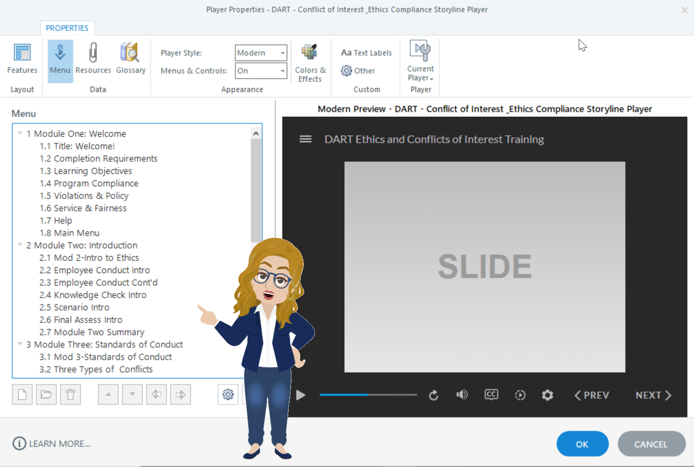Click the preview seekbar progress slider
Screen dimensions: 694x467
point(369,394)
